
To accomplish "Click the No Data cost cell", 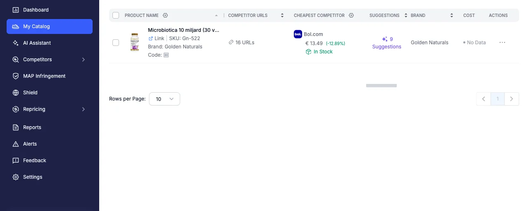I will 474,43.
